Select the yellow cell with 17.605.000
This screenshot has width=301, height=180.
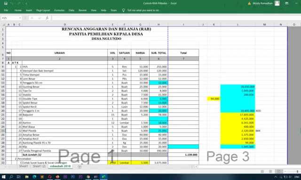click(238, 115)
